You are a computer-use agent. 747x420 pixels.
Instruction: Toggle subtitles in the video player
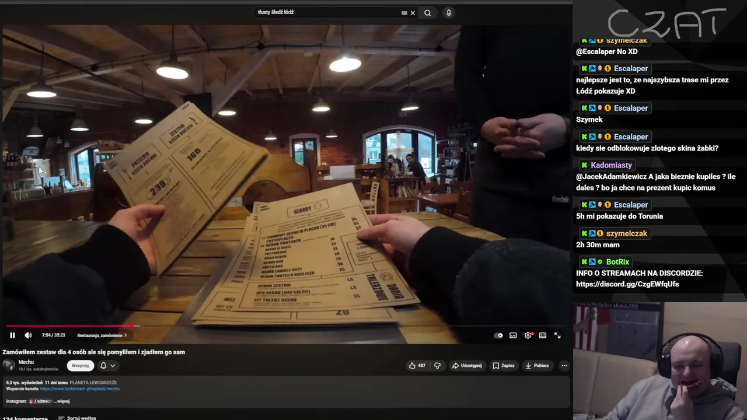pyautogui.click(x=513, y=335)
